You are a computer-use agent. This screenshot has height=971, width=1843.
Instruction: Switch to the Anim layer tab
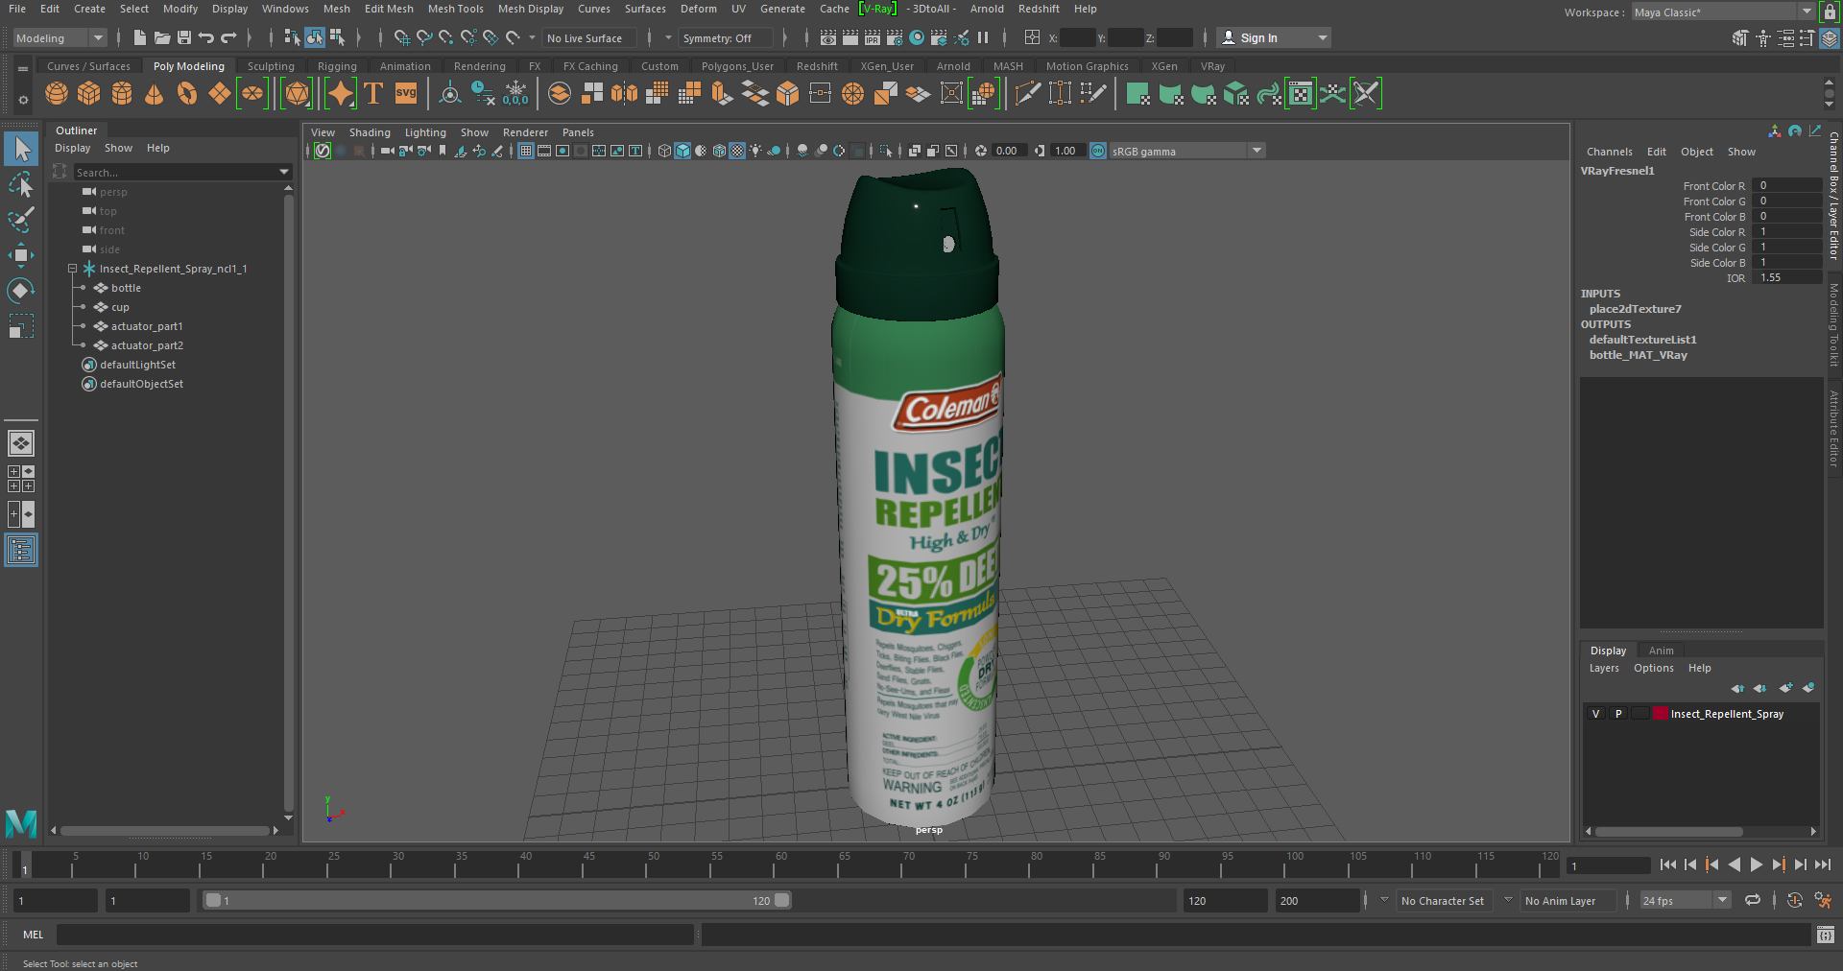[x=1661, y=651]
